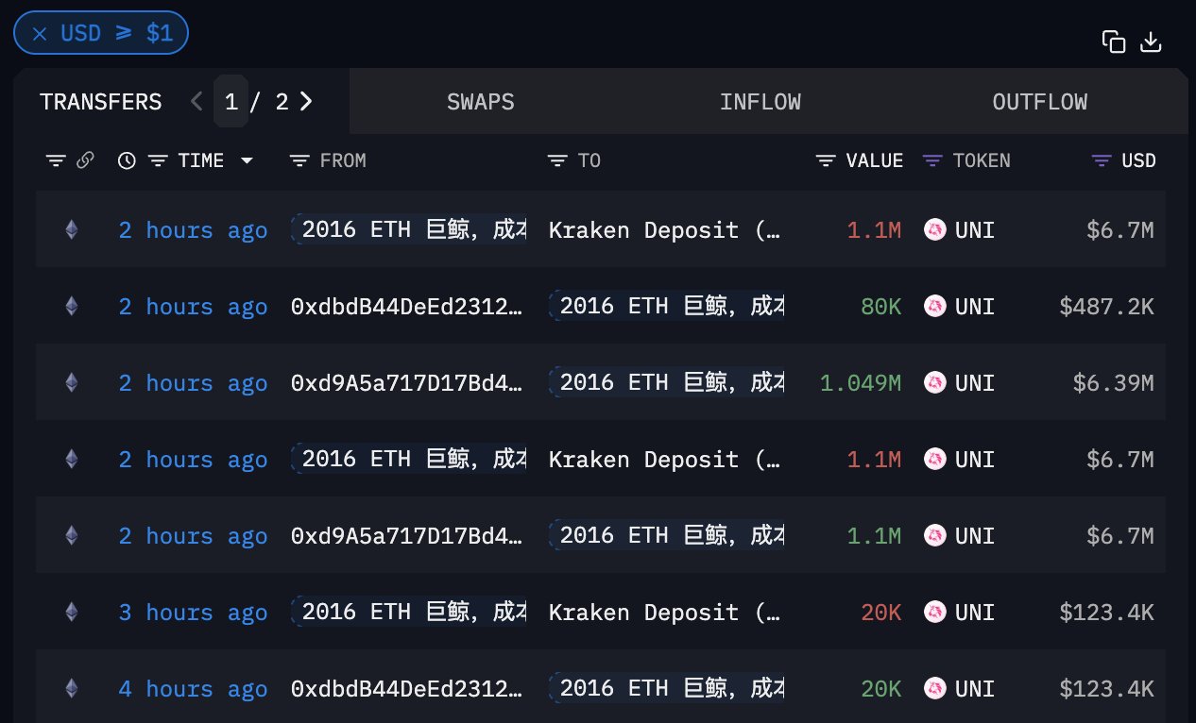Open 2016 ETH whale recipient in 80K row
Viewport: 1196px width, 723px height.
coord(666,306)
